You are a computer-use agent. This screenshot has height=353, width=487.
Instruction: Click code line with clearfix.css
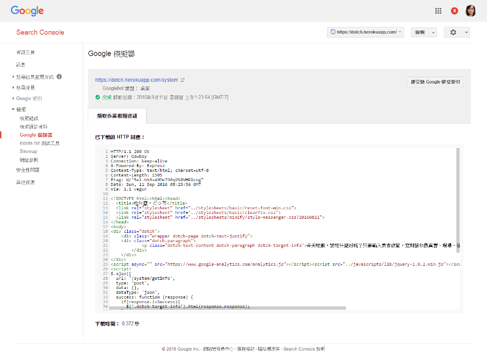tap(198, 213)
